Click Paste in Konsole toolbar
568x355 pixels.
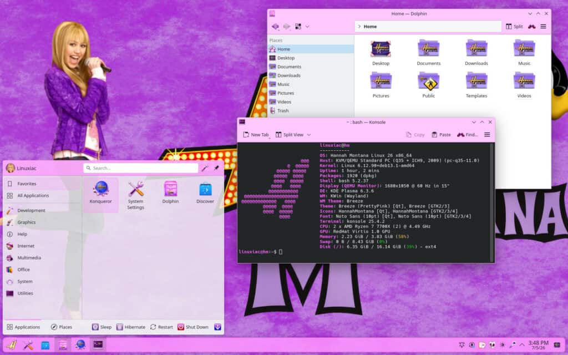tap(441, 135)
